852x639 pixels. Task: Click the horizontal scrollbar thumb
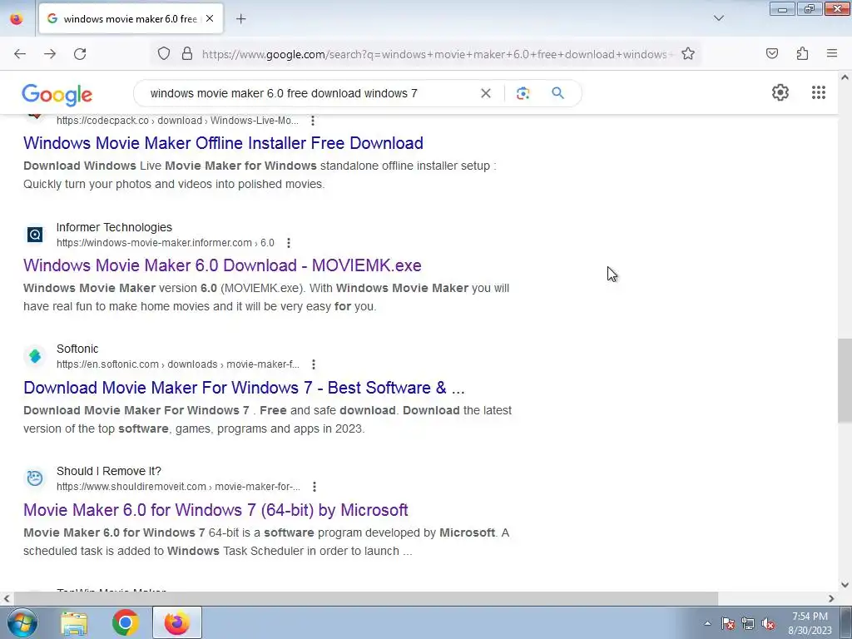coord(366,598)
